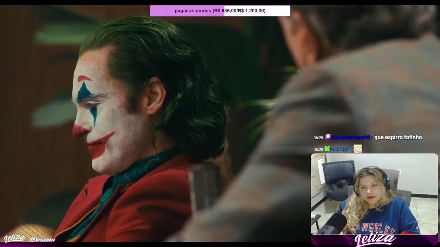The width and height of the screenshot is (440, 247).
Task: Click the Instagram icon next to letizatv
Action: [x=32, y=239]
